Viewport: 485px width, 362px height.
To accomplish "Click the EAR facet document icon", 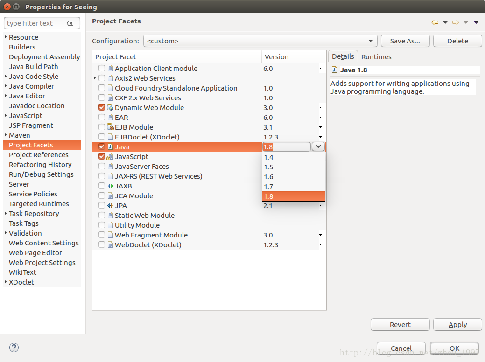I will [x=110, y=118].
